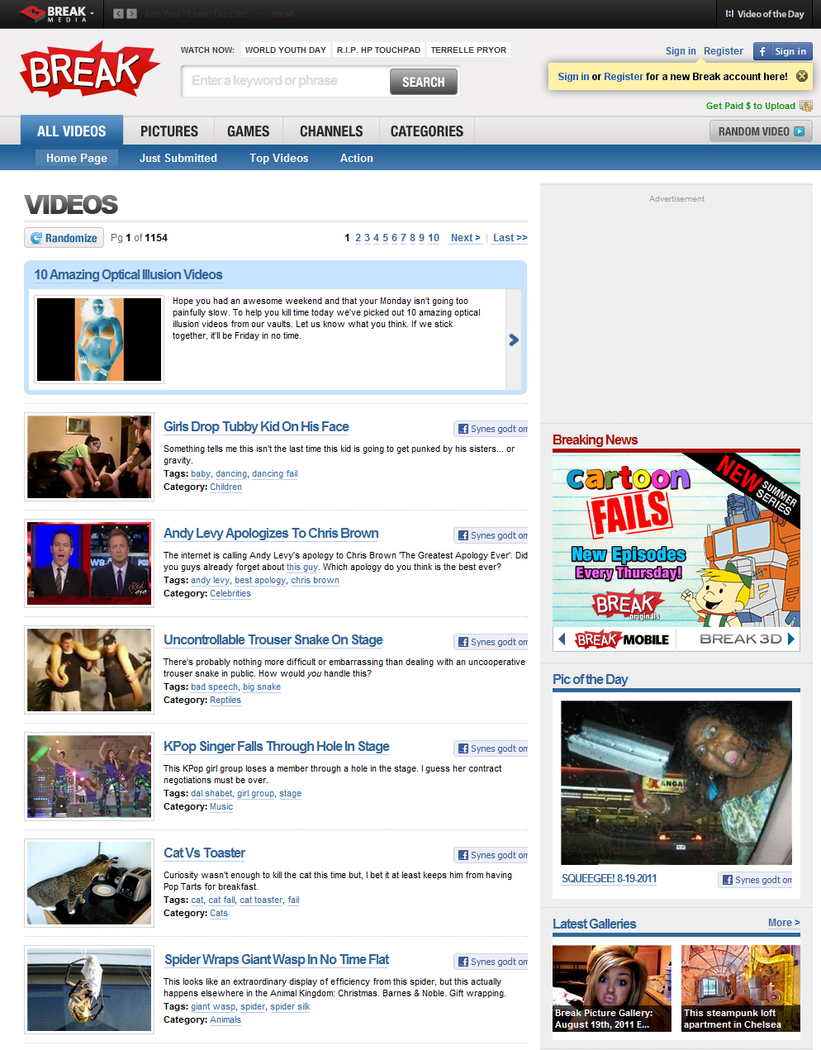The height and width of the screenshot is (1050, 821).
Task: Click Next page link
Action: (x=466, y=238)
